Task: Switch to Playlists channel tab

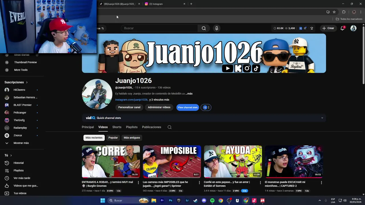Action: pyautogui.click(x=132, y=127)
